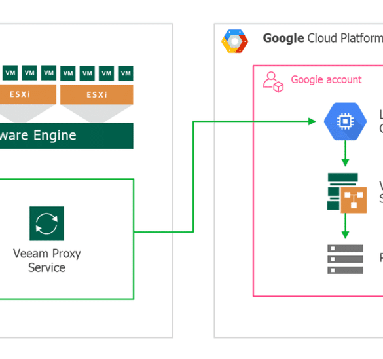Screen dimensions: 383x359
Task: Click the Google Cloud Platform hexagon logo
Action: (235, 41)
